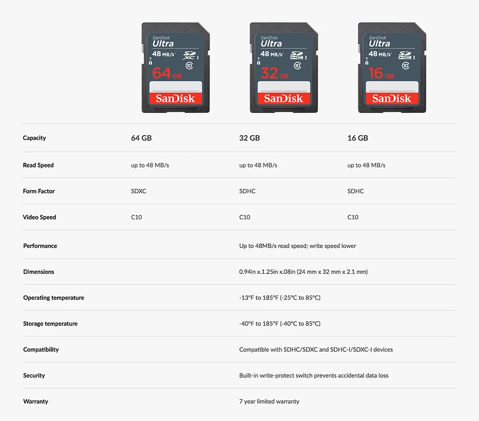This screenshot has height=421, width=479.
Task: Click the 7 year limited warranty text
Action: [269, 401]
